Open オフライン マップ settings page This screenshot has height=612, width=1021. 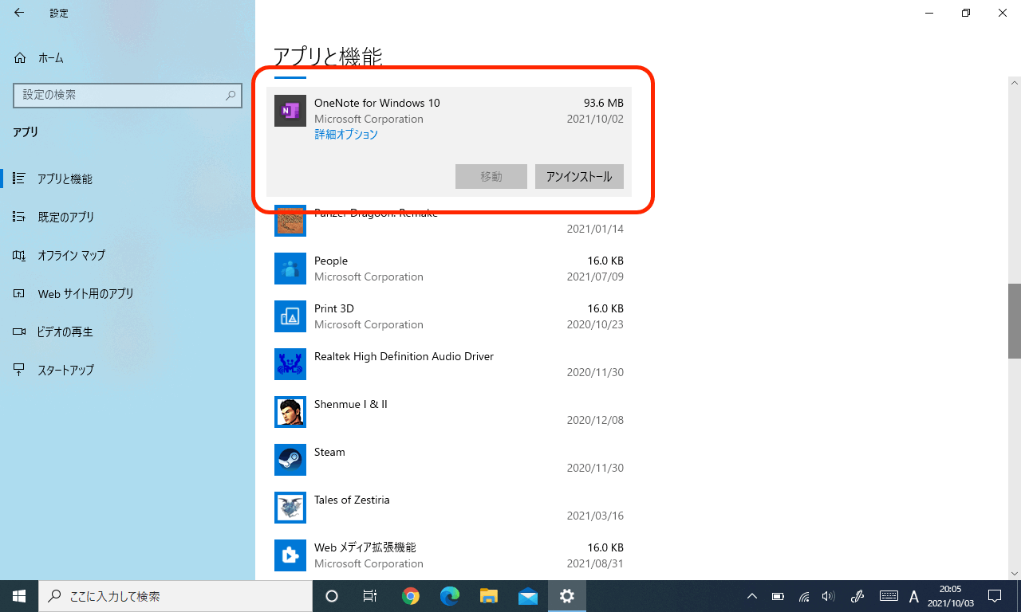71,255
